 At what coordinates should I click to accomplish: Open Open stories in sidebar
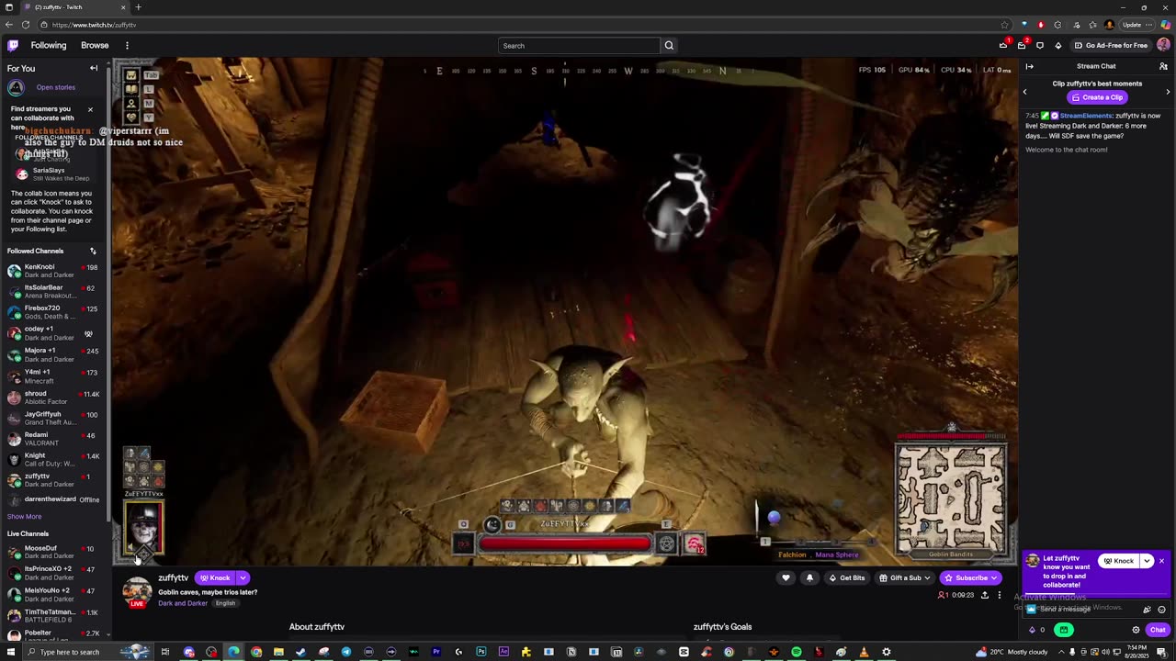point(56,87)
